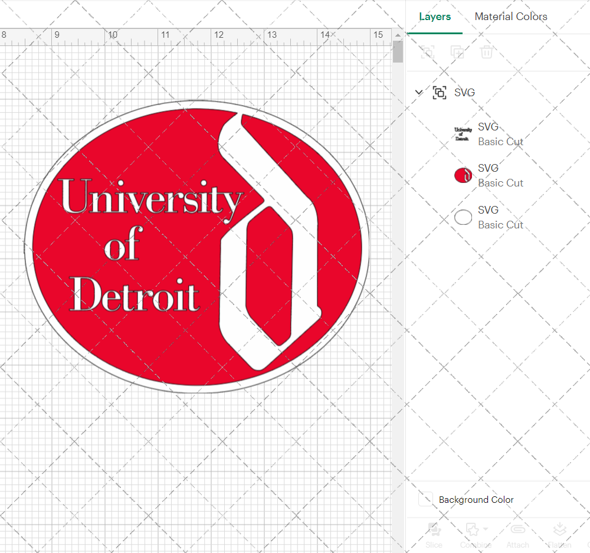Screen dimensions: 590x553
Task: Click the 'Detroit' text on canvas
Action: 135,295
